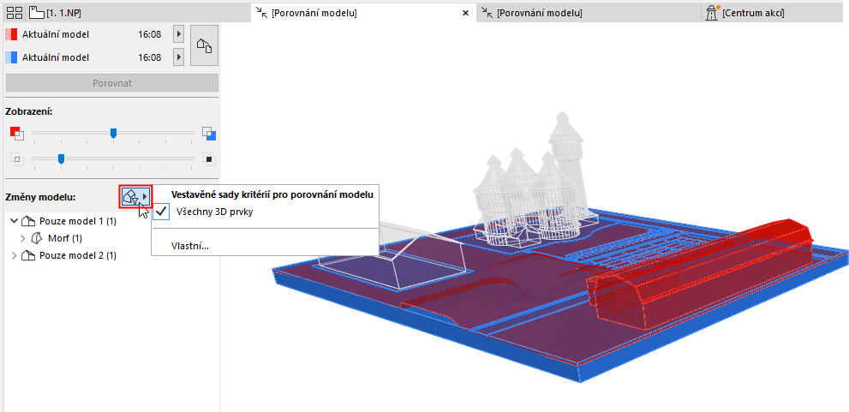
Task: Click the red model color swatch
Action: 11,34
